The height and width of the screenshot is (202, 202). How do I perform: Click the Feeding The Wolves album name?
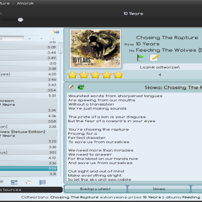point(169,50)
